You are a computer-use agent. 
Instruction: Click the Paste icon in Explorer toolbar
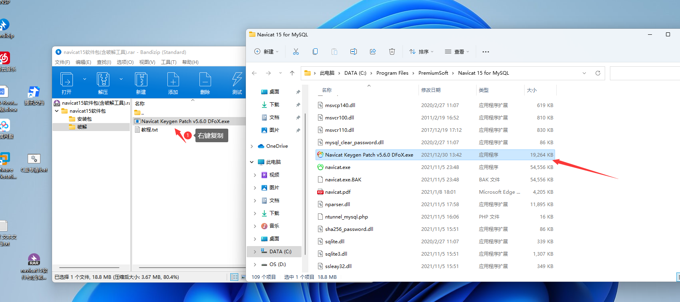pyautogui.click(x=334, y=52)
